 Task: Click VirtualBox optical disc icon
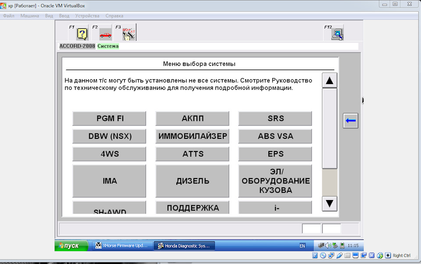pos(323,255)
